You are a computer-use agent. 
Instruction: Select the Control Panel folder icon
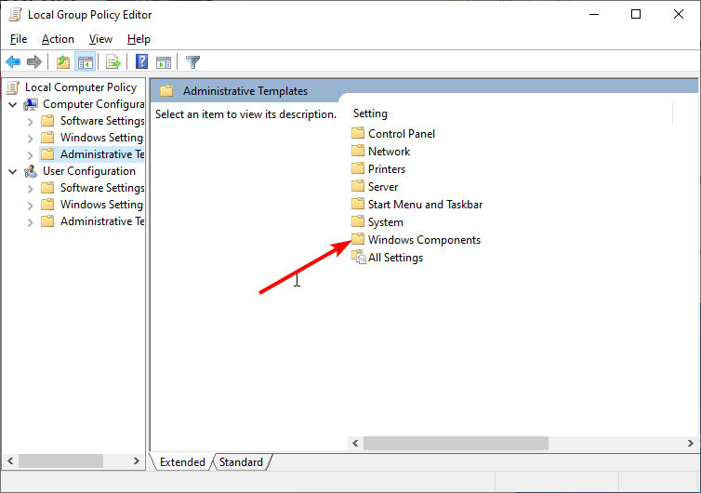tap(358, 133)
